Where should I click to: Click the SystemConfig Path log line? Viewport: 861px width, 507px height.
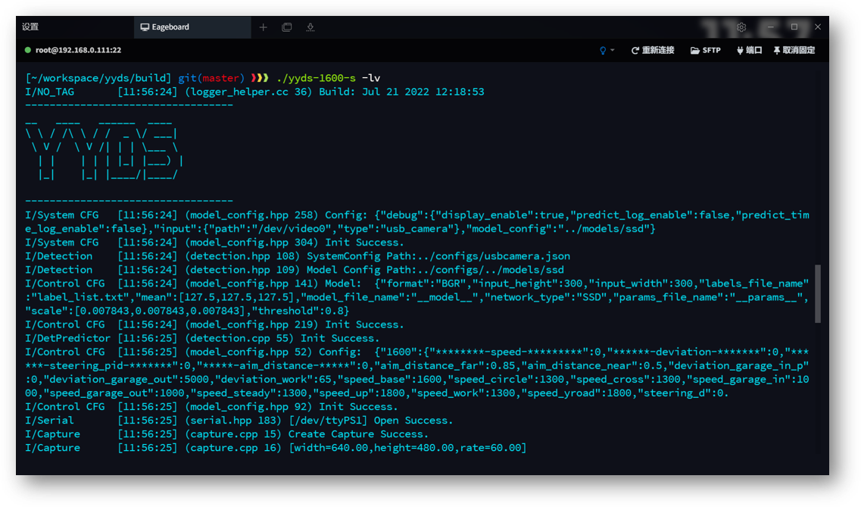pos(298,256)
